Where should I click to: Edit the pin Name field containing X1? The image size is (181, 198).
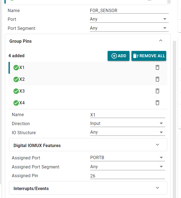(128, 115)
